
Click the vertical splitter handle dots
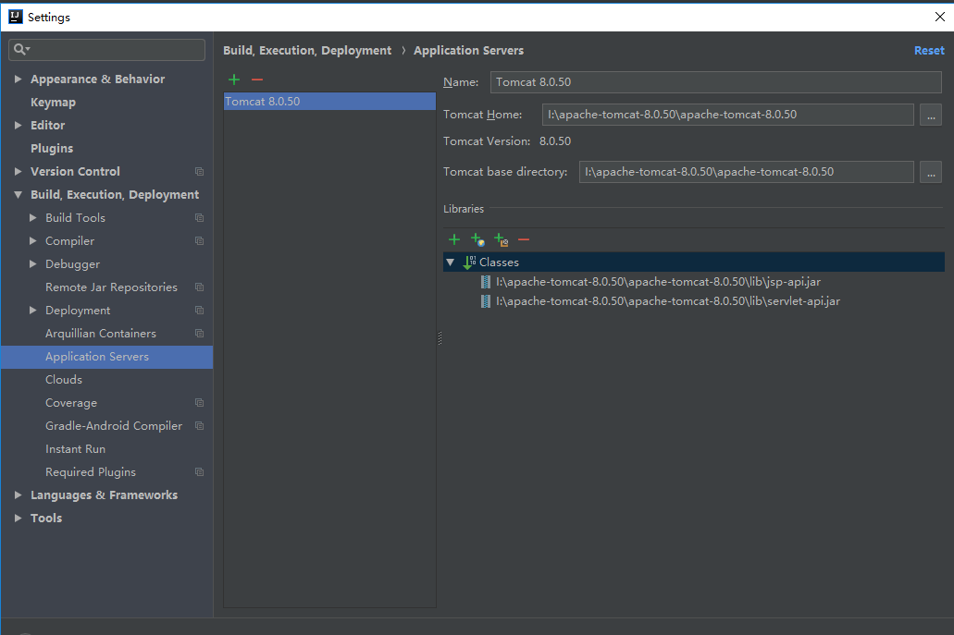tap(440, 338)
